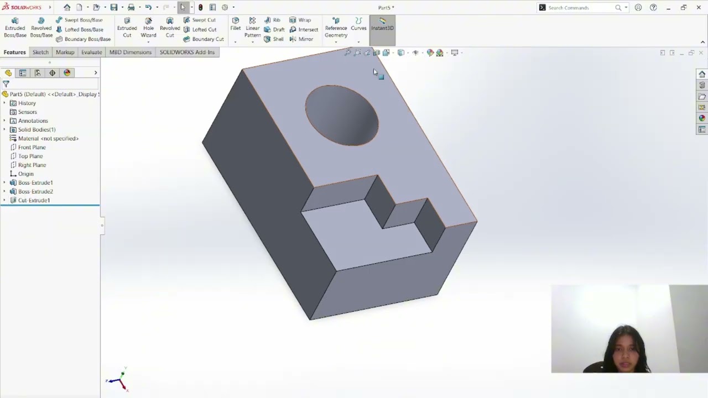Use the Draft feature tool

[x=274, y=29]
